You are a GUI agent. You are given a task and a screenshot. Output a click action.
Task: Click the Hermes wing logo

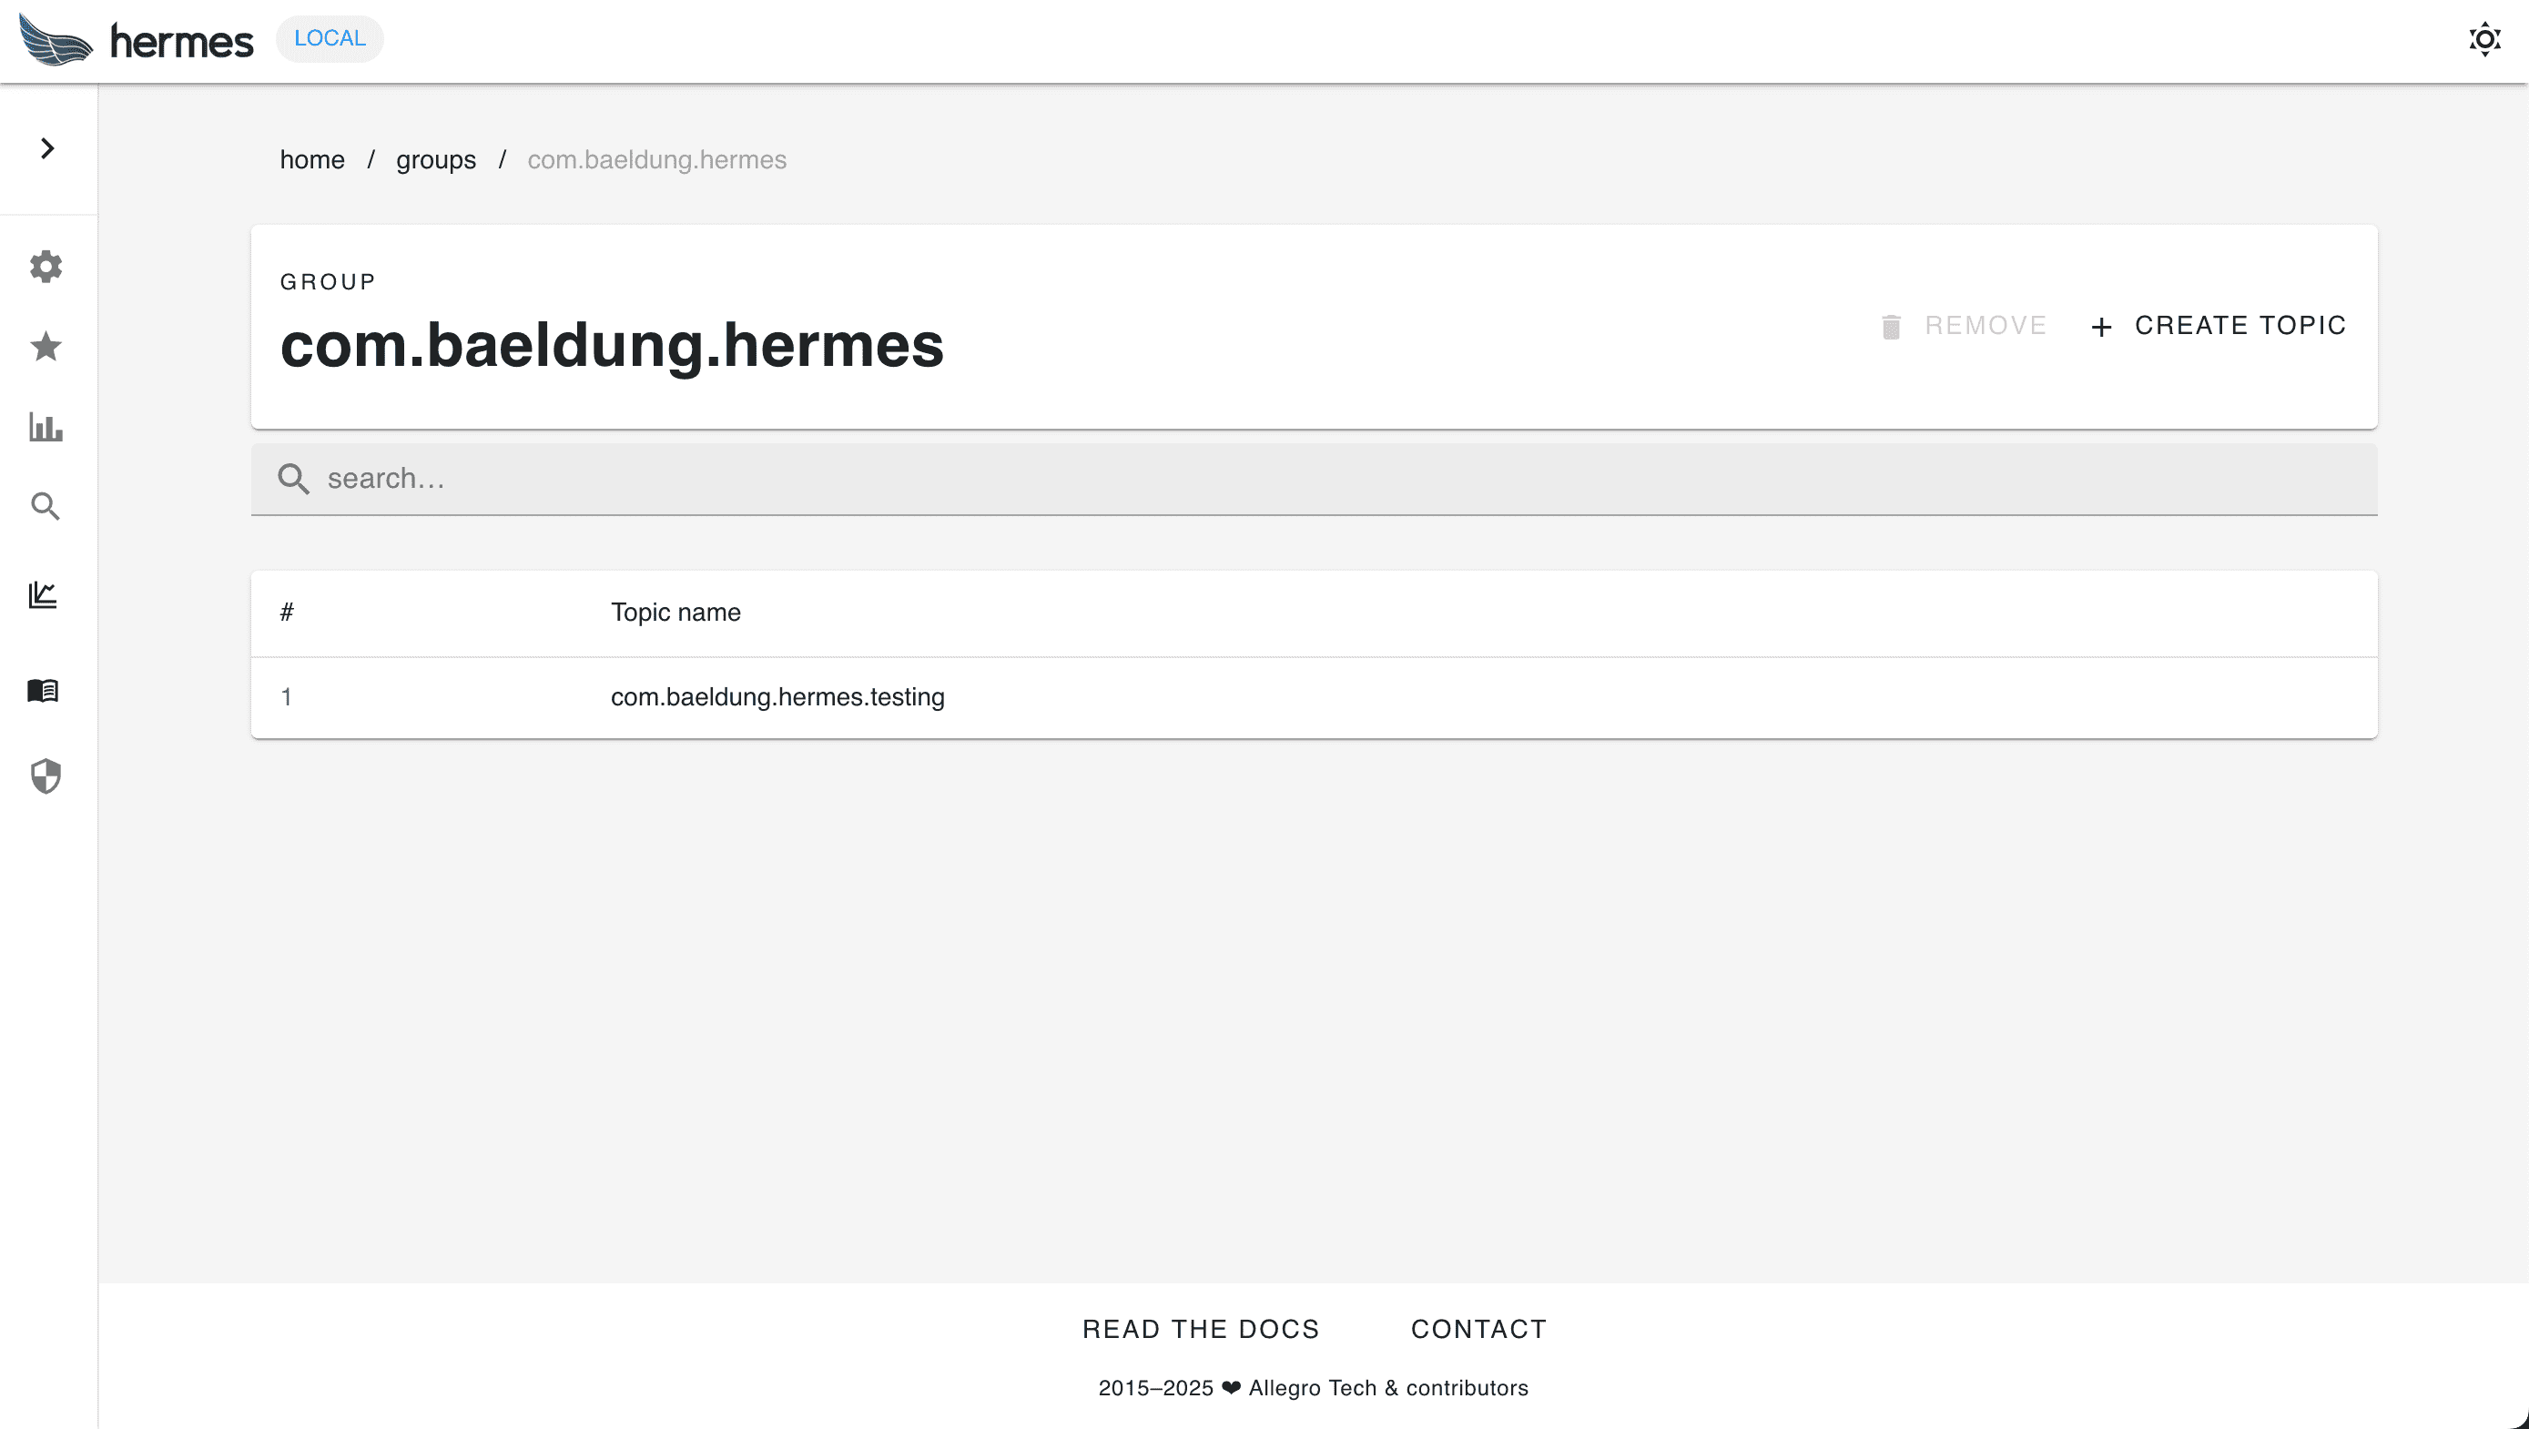56,40
